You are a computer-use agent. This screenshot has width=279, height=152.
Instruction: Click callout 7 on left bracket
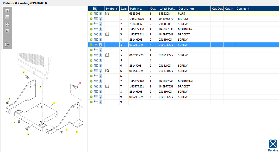click(40, 87)
